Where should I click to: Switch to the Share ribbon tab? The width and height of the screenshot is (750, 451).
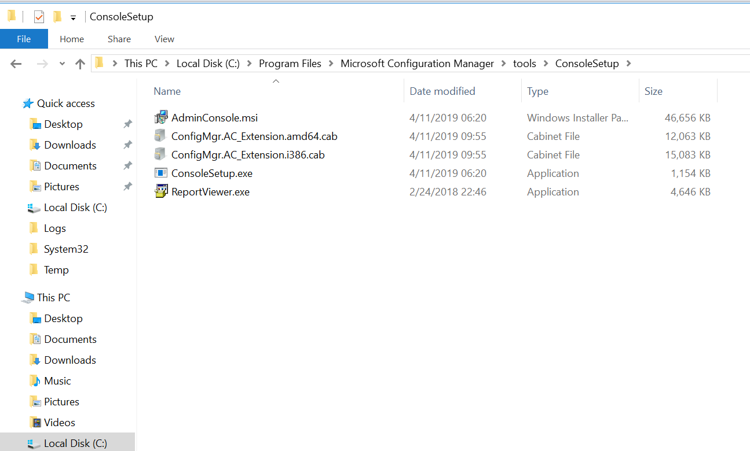[119, 39]
